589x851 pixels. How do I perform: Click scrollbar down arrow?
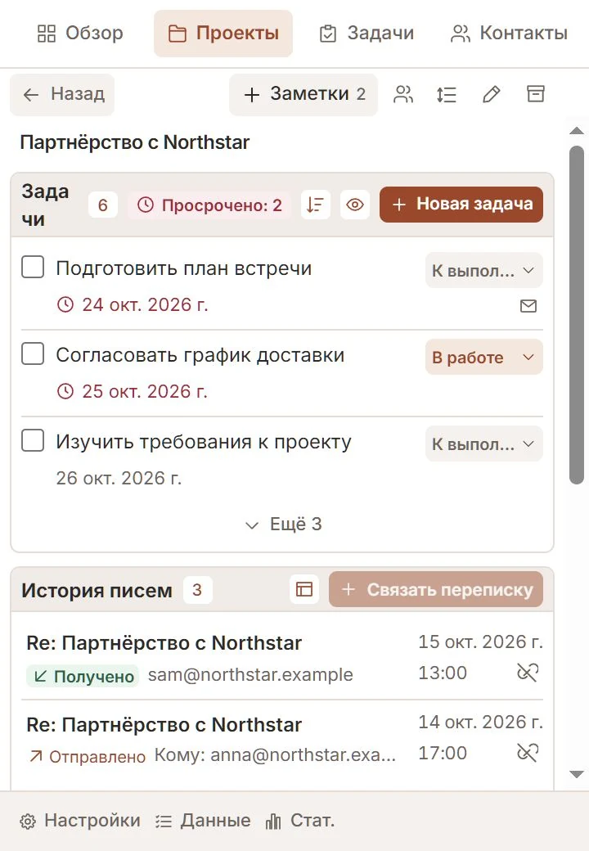pyautogui.click(x=577, y=774)
